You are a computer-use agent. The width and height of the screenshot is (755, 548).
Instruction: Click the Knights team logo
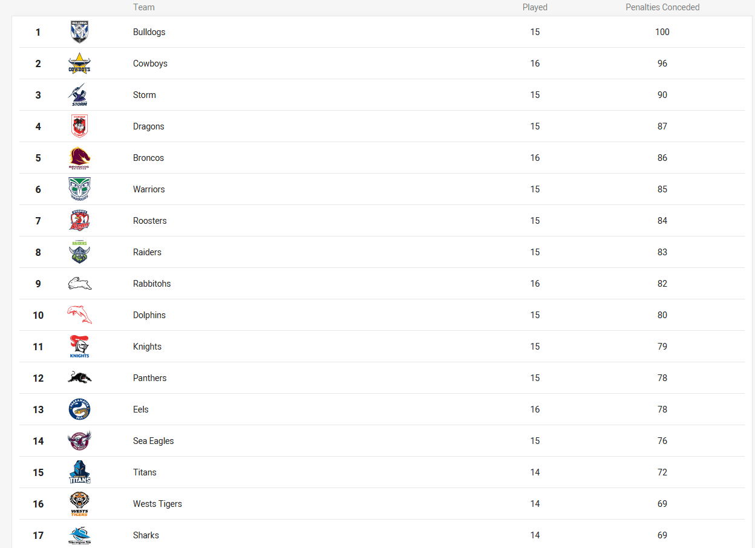(79, 347)
